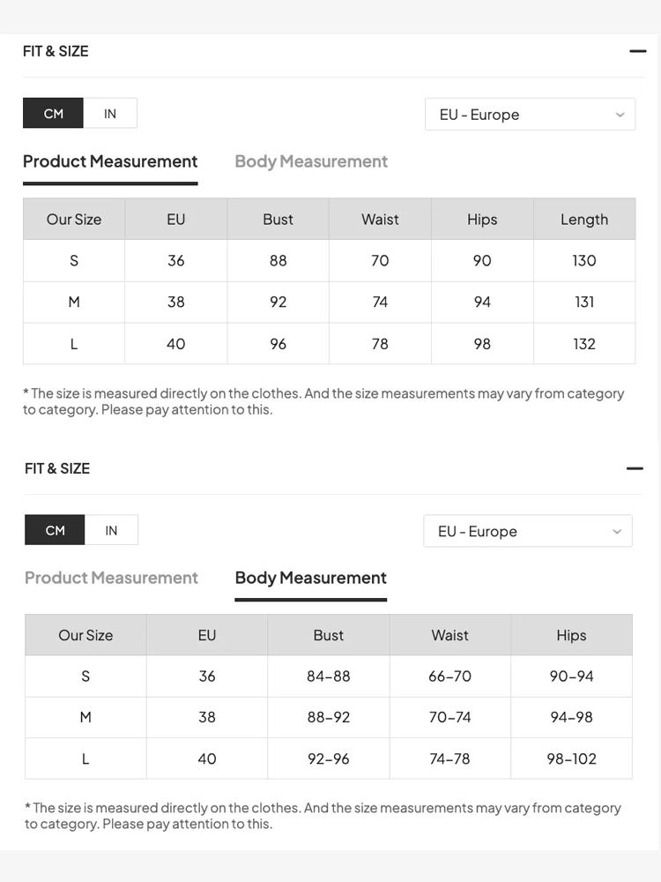Viewport: 661px width, 882px height.
Task: Click the Length column header
Action: 584,220
